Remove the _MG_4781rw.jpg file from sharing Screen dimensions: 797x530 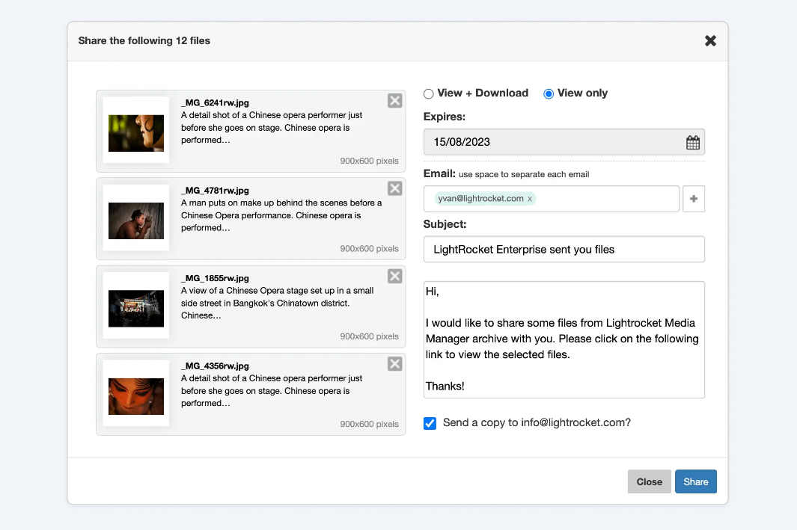click(x=394, y=188)
